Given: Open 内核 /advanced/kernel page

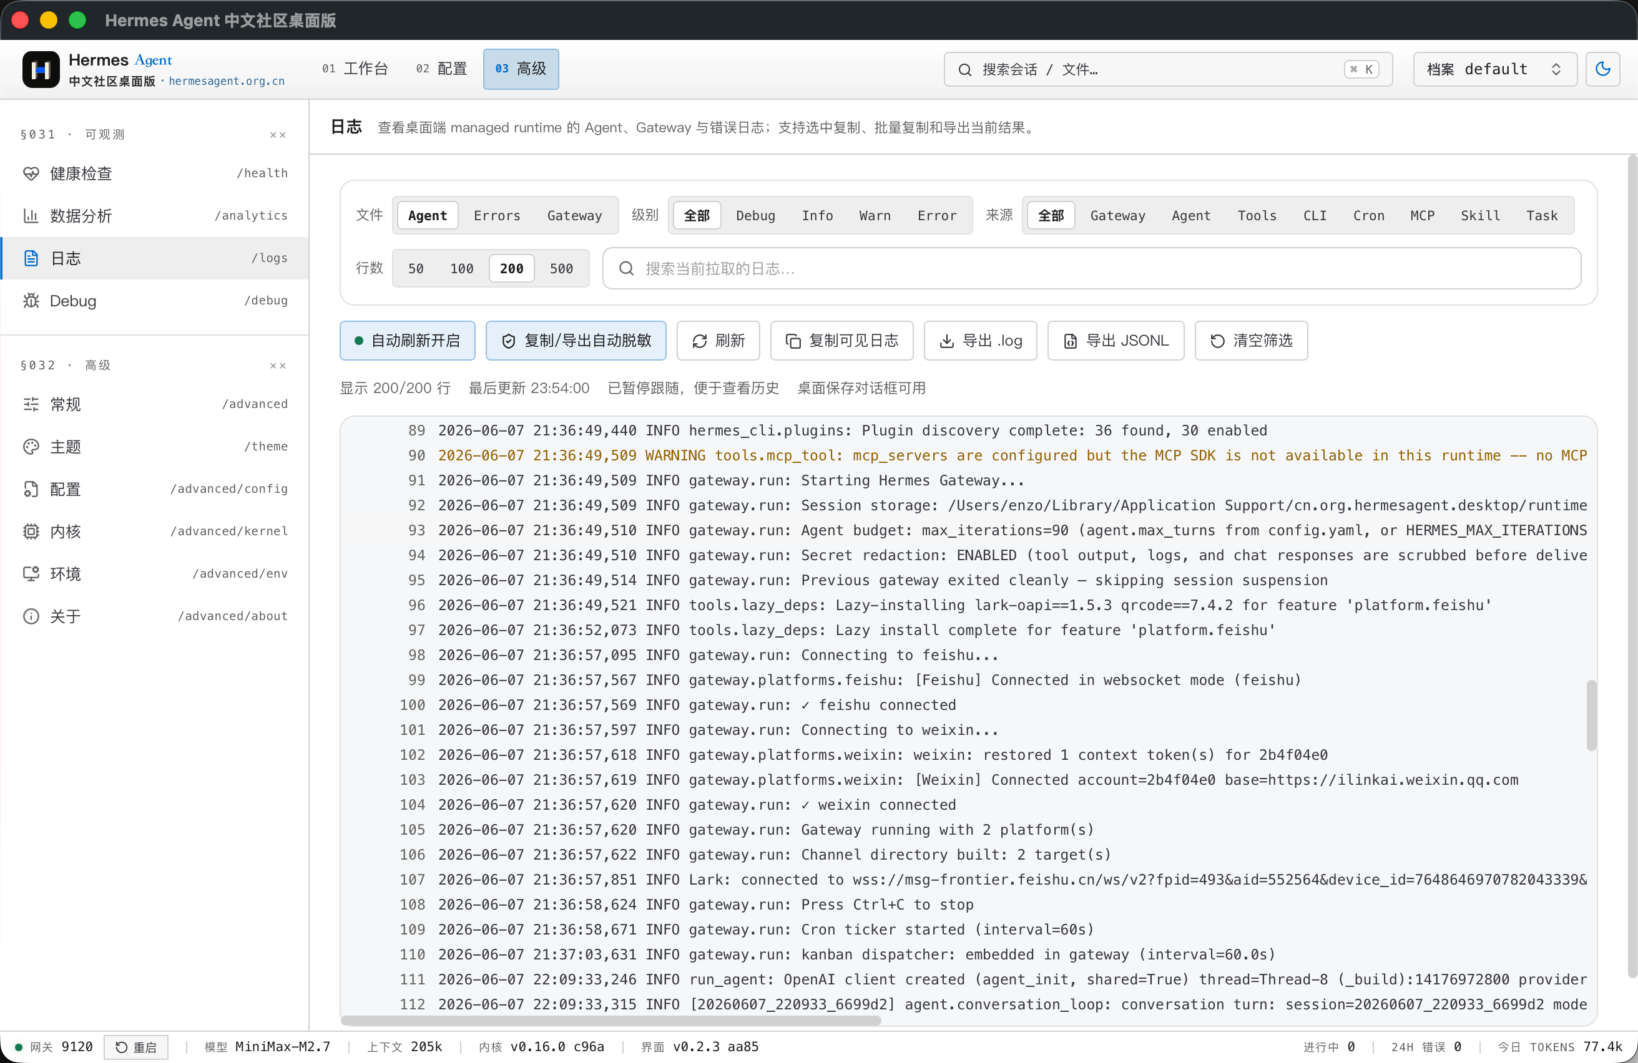Looking at the screenshot, I should coord(155,531).
